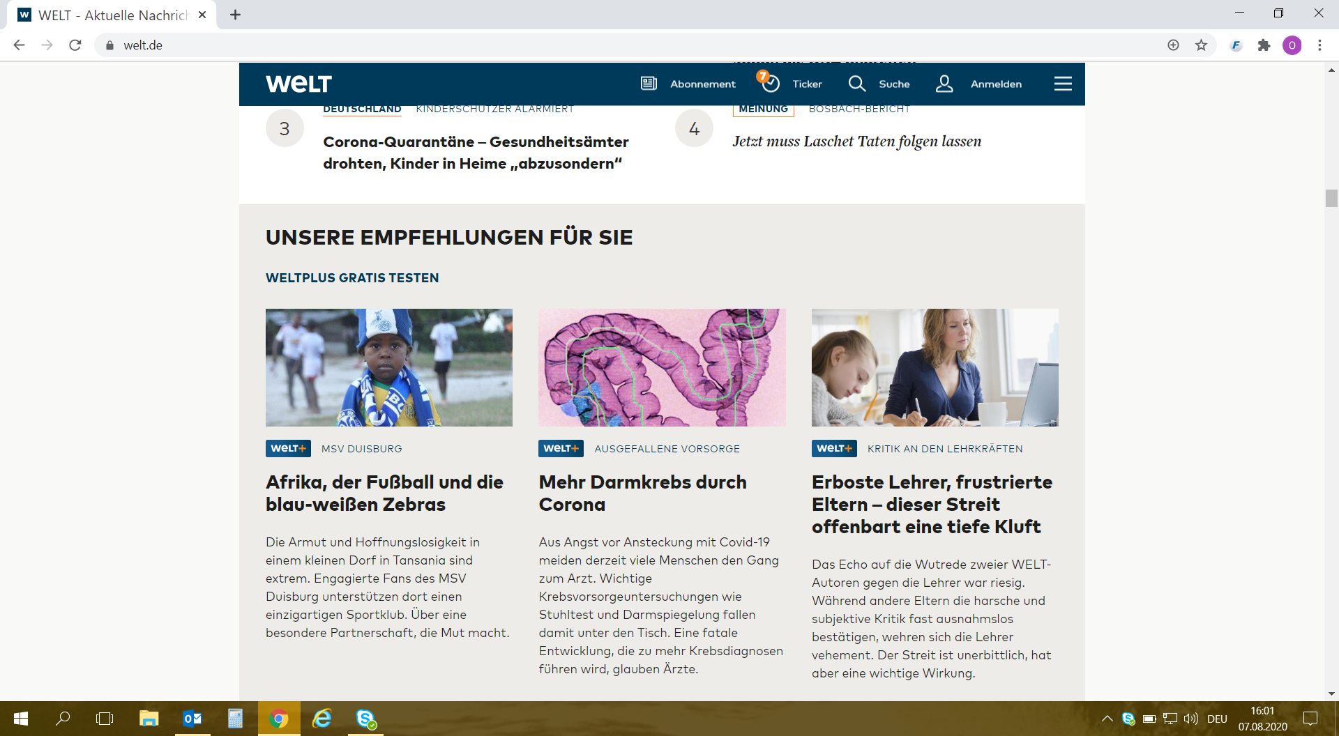Select the WELT - Aktuelle Nachrichten tab
The width and height of the screenshot is (1339, 736).
113,15
